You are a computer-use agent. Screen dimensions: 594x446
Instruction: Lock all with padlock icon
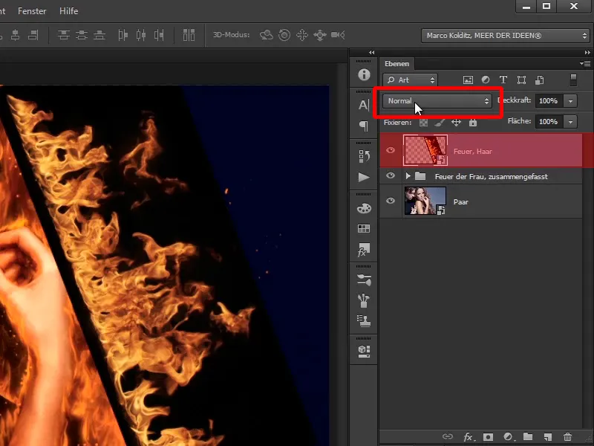[x=473, y=123]
